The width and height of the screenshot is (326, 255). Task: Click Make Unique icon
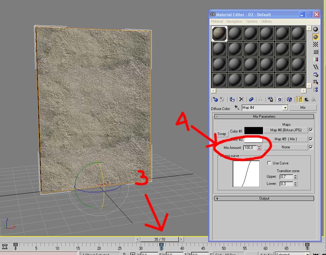[x=260, y=99]
